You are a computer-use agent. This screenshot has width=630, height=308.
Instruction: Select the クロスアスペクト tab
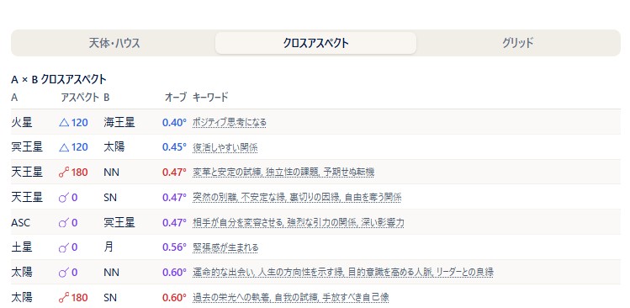pyautogui.click(x=315, y=43)
